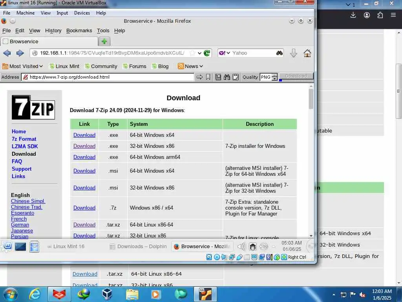Click show desktop icon in Mint panel
The height and width of the screenshot is (302, 402).
[20, 247]
